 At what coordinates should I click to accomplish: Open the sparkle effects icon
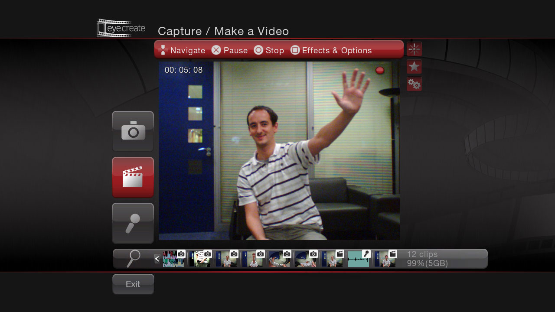pyautogui.click(x=414, y=49)
